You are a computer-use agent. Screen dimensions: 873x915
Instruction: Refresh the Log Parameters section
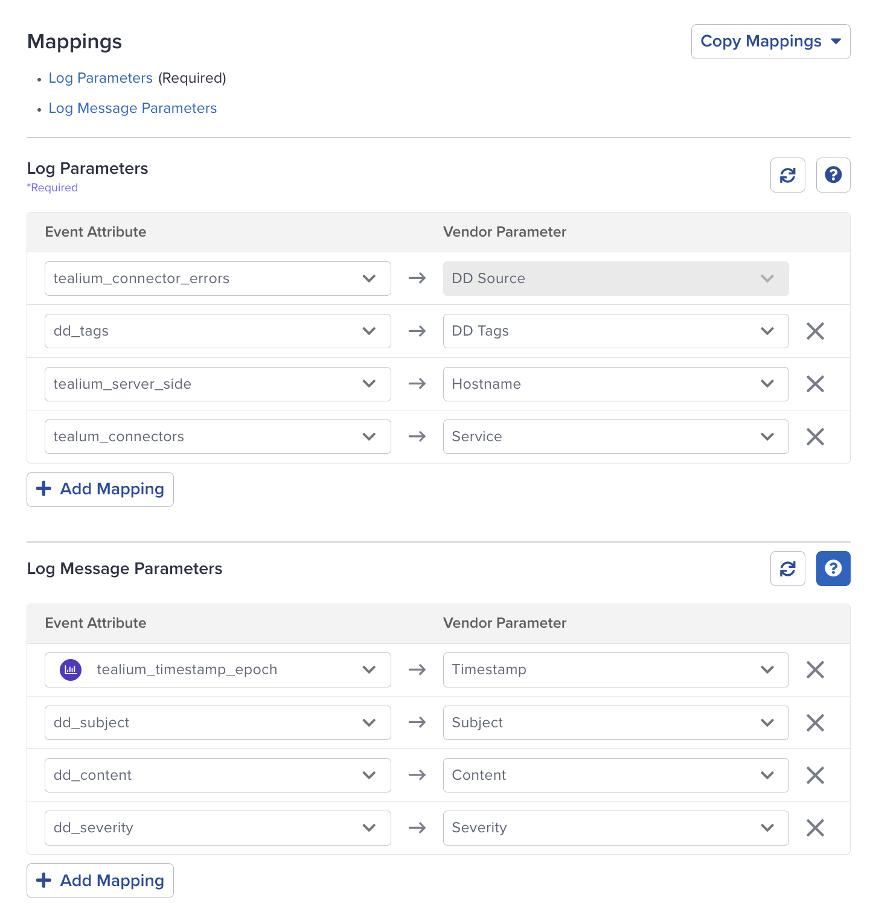coord(787,175)
